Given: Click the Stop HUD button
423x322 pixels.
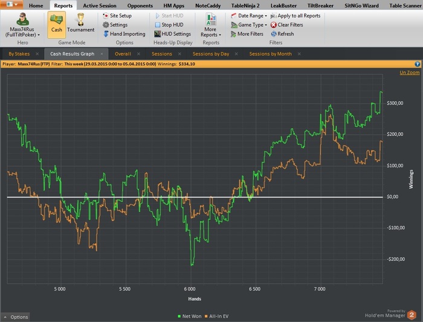Looking at the screenshot, I should click(169, 25).
